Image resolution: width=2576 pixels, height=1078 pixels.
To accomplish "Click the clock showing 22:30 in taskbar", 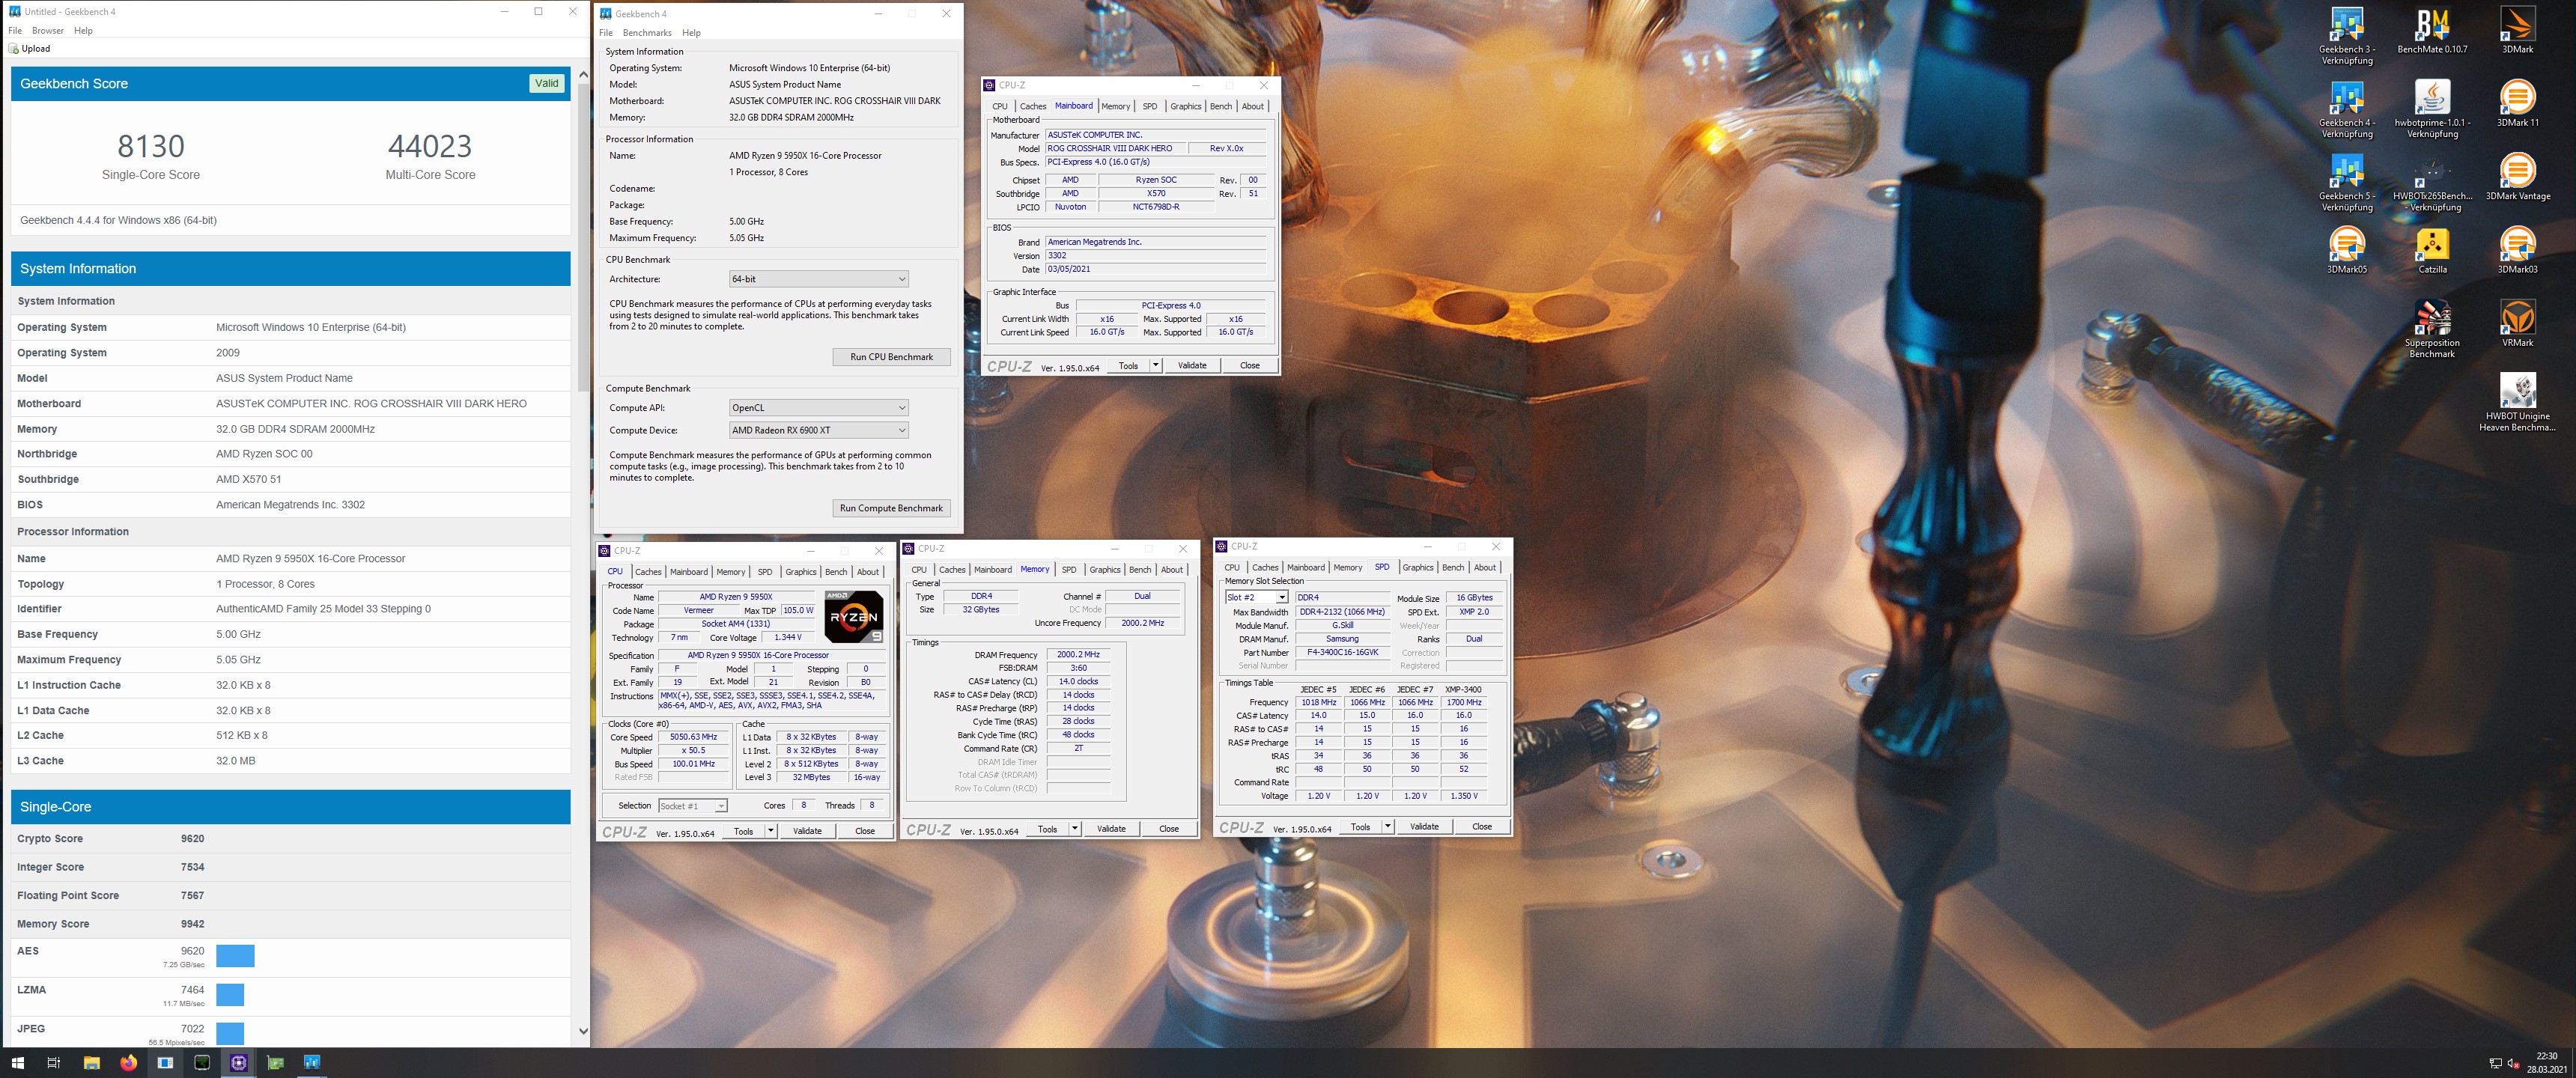I will click(2547, 1063).
